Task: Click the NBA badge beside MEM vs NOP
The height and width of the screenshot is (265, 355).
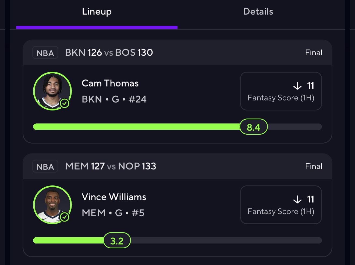Action: tap(45, 166)
